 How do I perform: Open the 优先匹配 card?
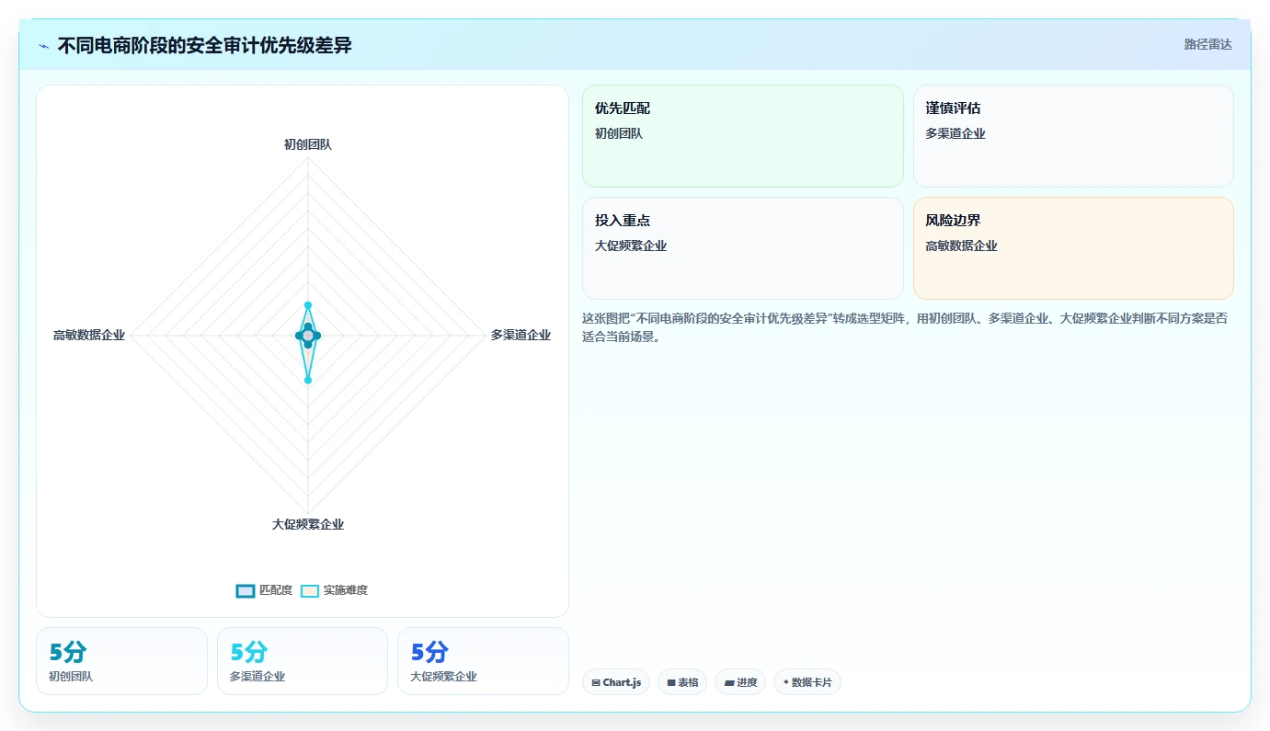click(743, 136)
